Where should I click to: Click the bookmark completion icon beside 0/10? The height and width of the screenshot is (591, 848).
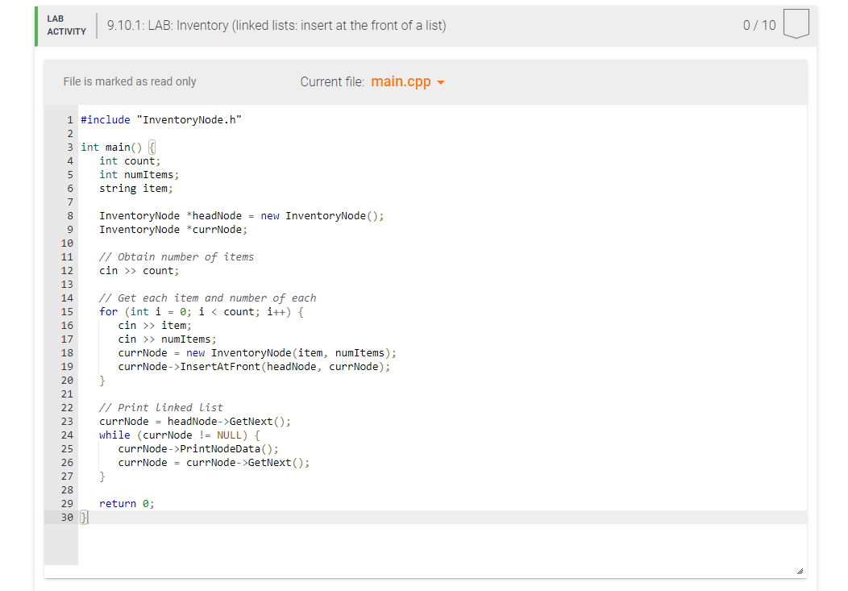tap(796, 24)
